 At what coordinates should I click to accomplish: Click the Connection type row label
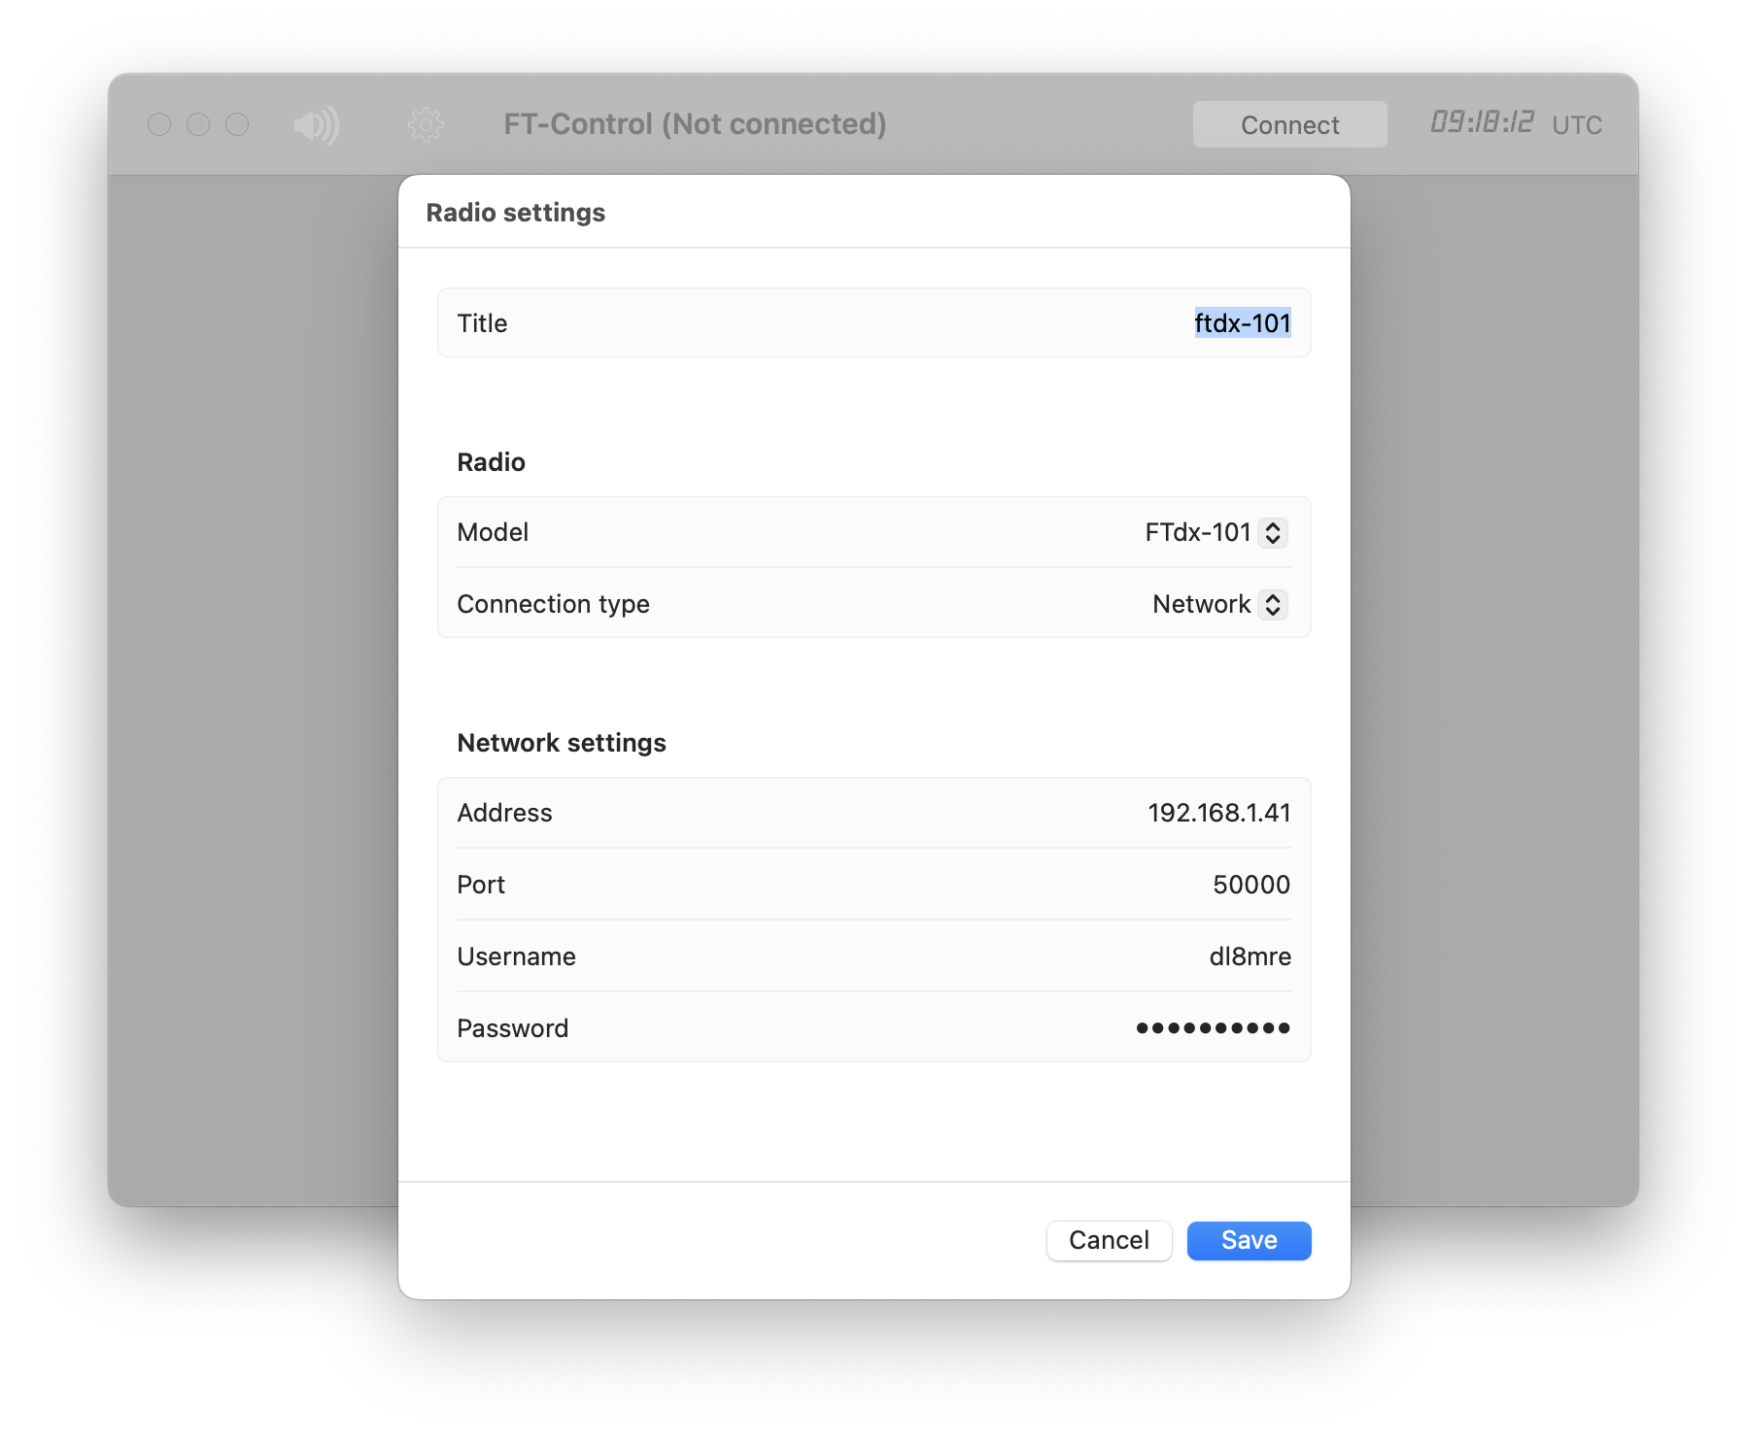click(553, 604)
